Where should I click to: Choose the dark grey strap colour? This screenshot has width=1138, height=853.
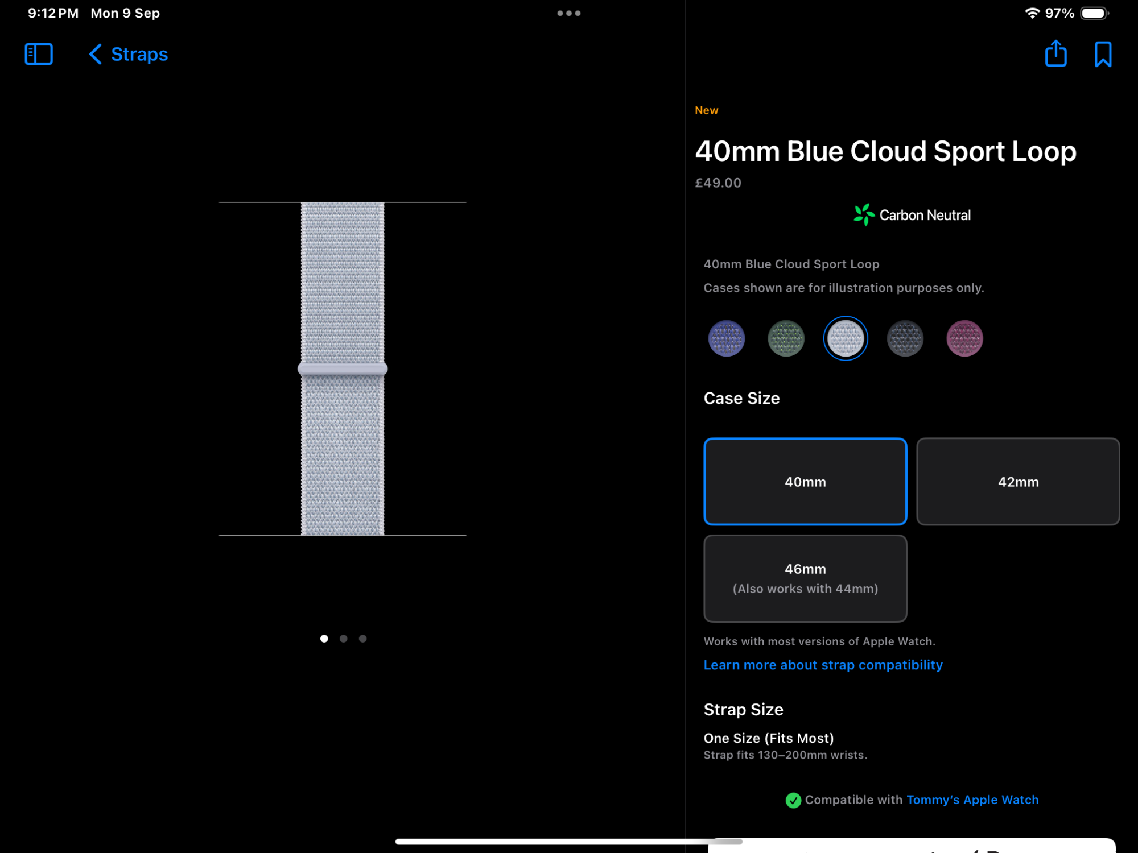[x=905, y=339]
